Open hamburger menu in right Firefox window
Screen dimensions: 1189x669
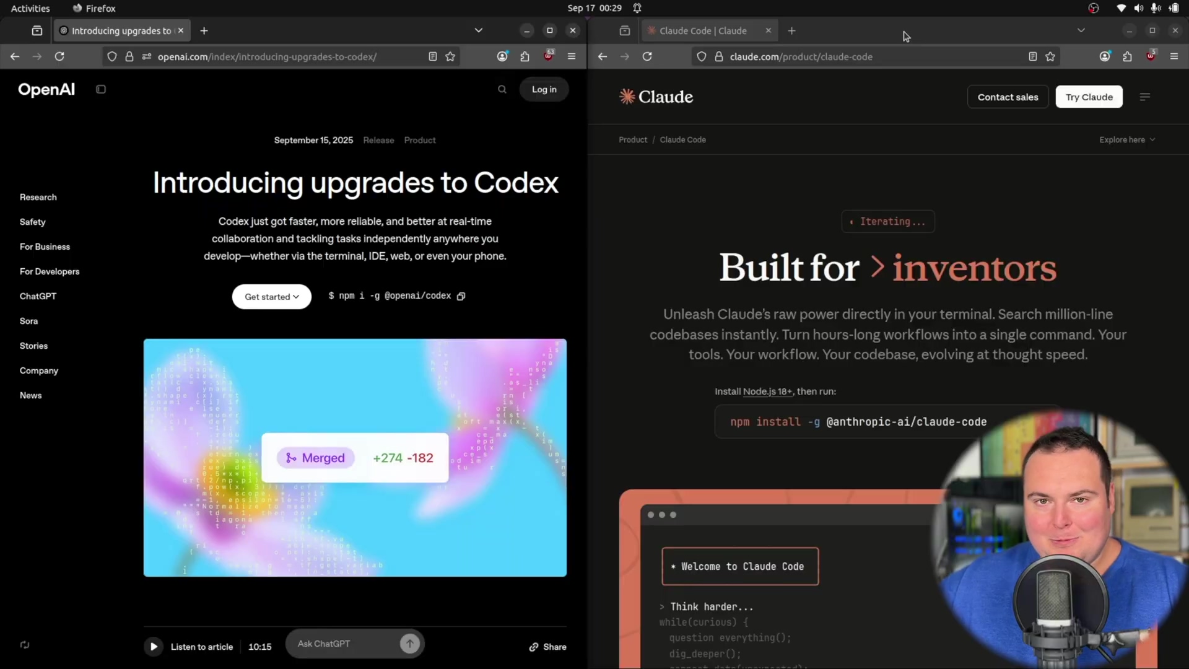(x=1174, y=56)
